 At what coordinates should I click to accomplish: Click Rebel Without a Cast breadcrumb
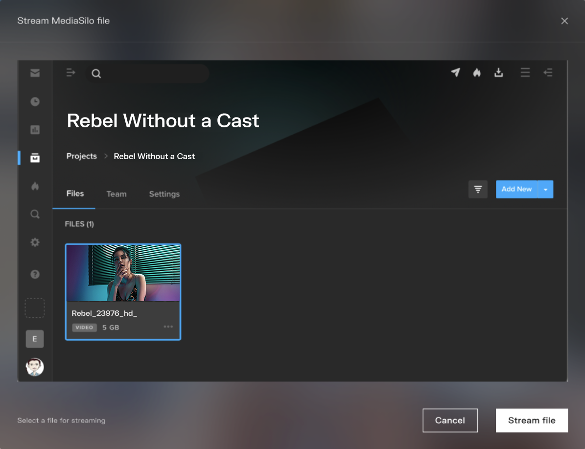tap(154, 156)
